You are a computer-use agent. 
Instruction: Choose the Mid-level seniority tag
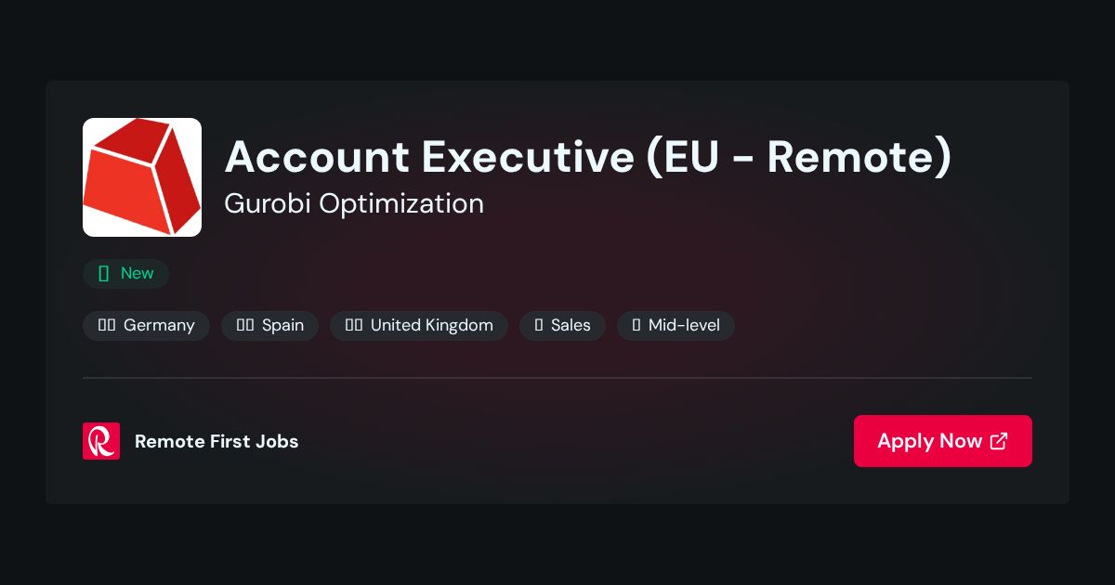(676, 325)
